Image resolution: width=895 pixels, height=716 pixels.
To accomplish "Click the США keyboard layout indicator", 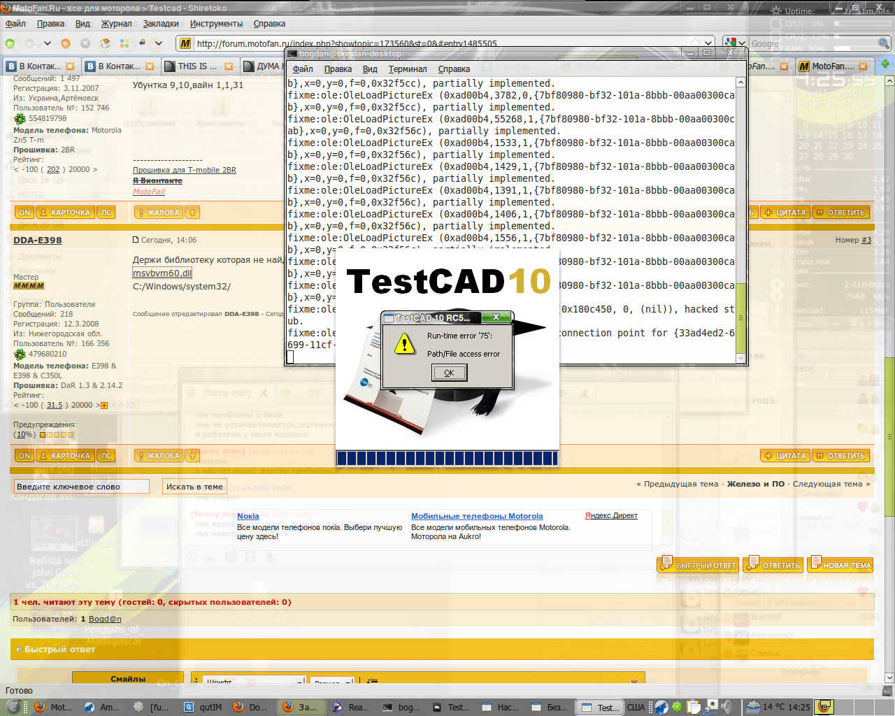I will pos(636,707).
